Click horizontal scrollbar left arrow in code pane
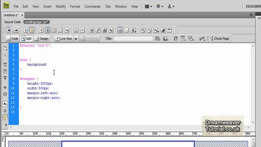The image size is (261, 147). [x=11, y=127]
